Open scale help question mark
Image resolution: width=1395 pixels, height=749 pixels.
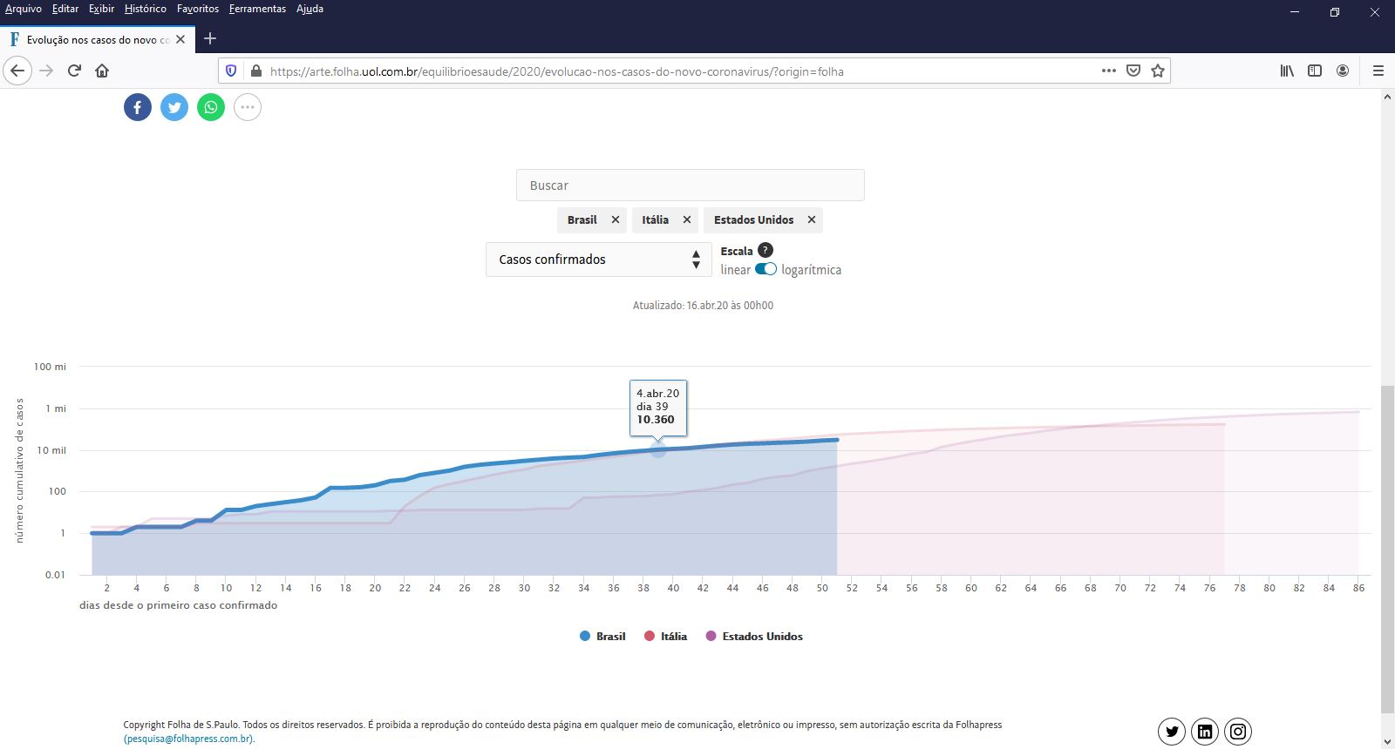(x=766, y=250)
